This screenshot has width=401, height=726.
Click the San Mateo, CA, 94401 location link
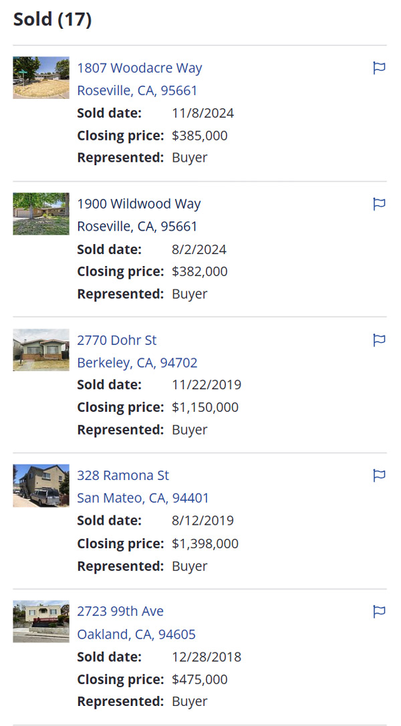click(x=143, y=498)
